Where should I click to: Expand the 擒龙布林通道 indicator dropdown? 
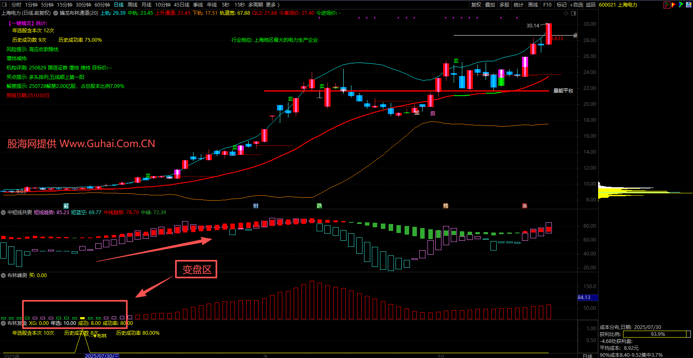[x=56, y=13]
